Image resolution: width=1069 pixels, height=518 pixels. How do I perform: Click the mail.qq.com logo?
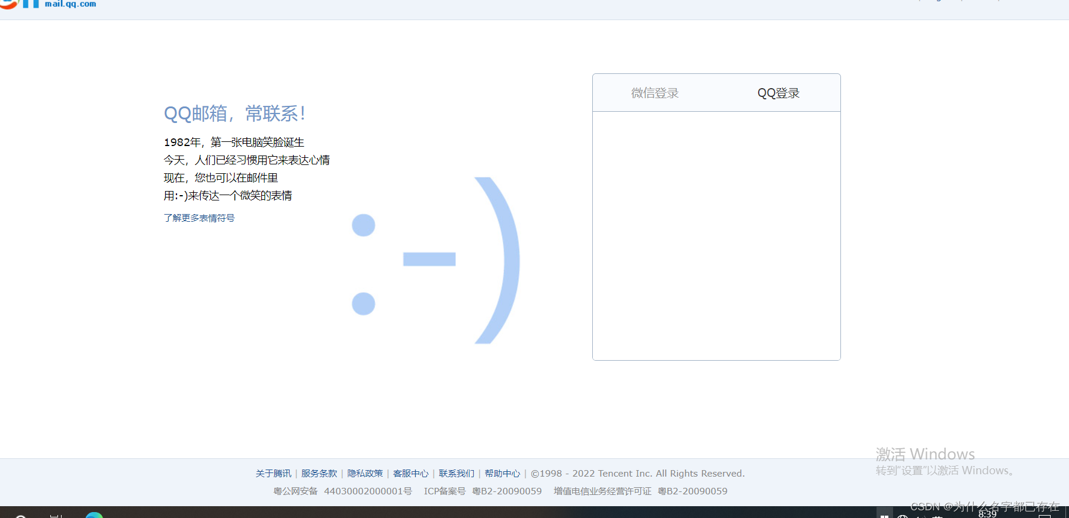point(49,4)
